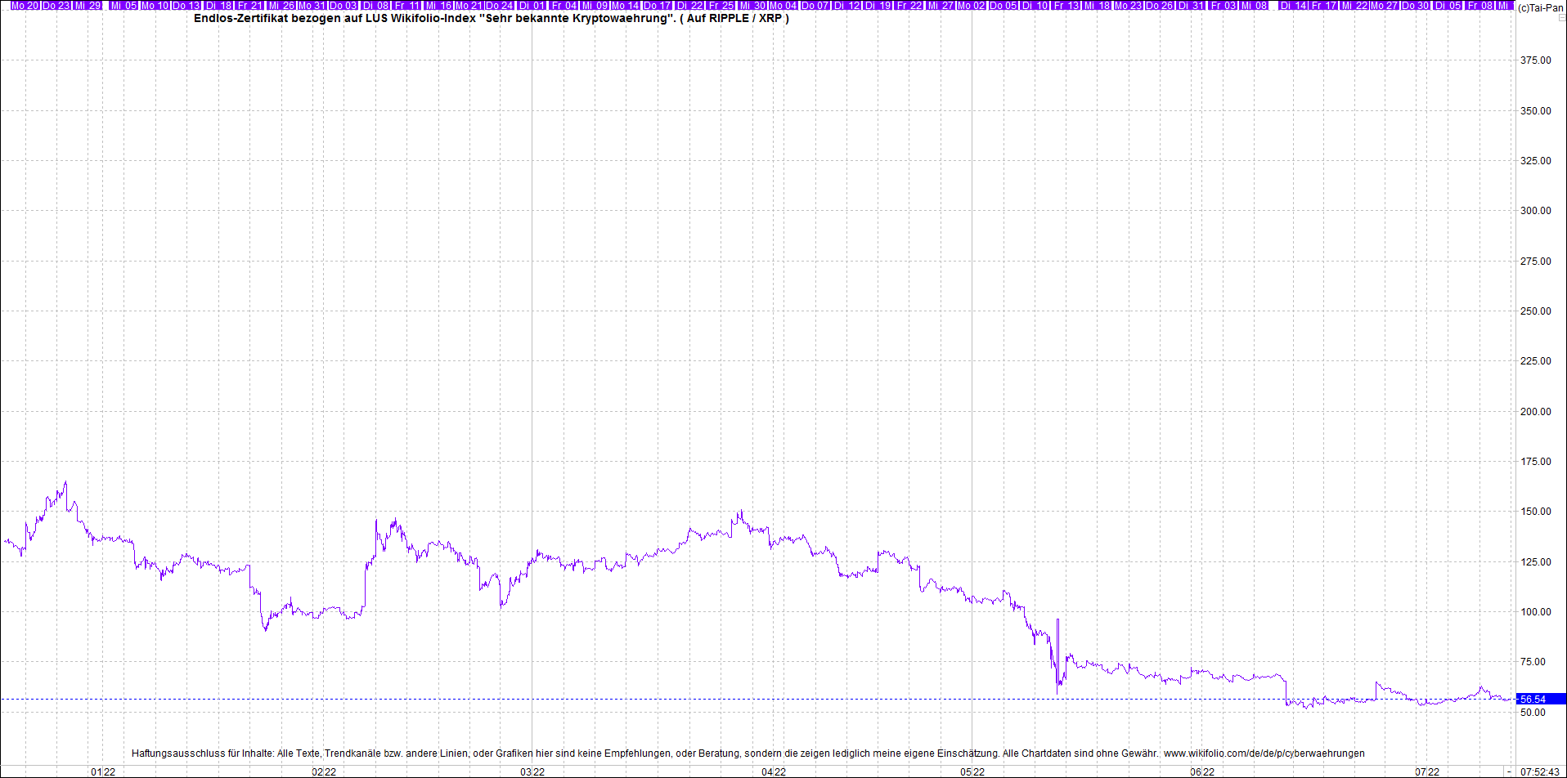
Task: Select the 'Di 08' date in top strip
Action: click(376, 6)
